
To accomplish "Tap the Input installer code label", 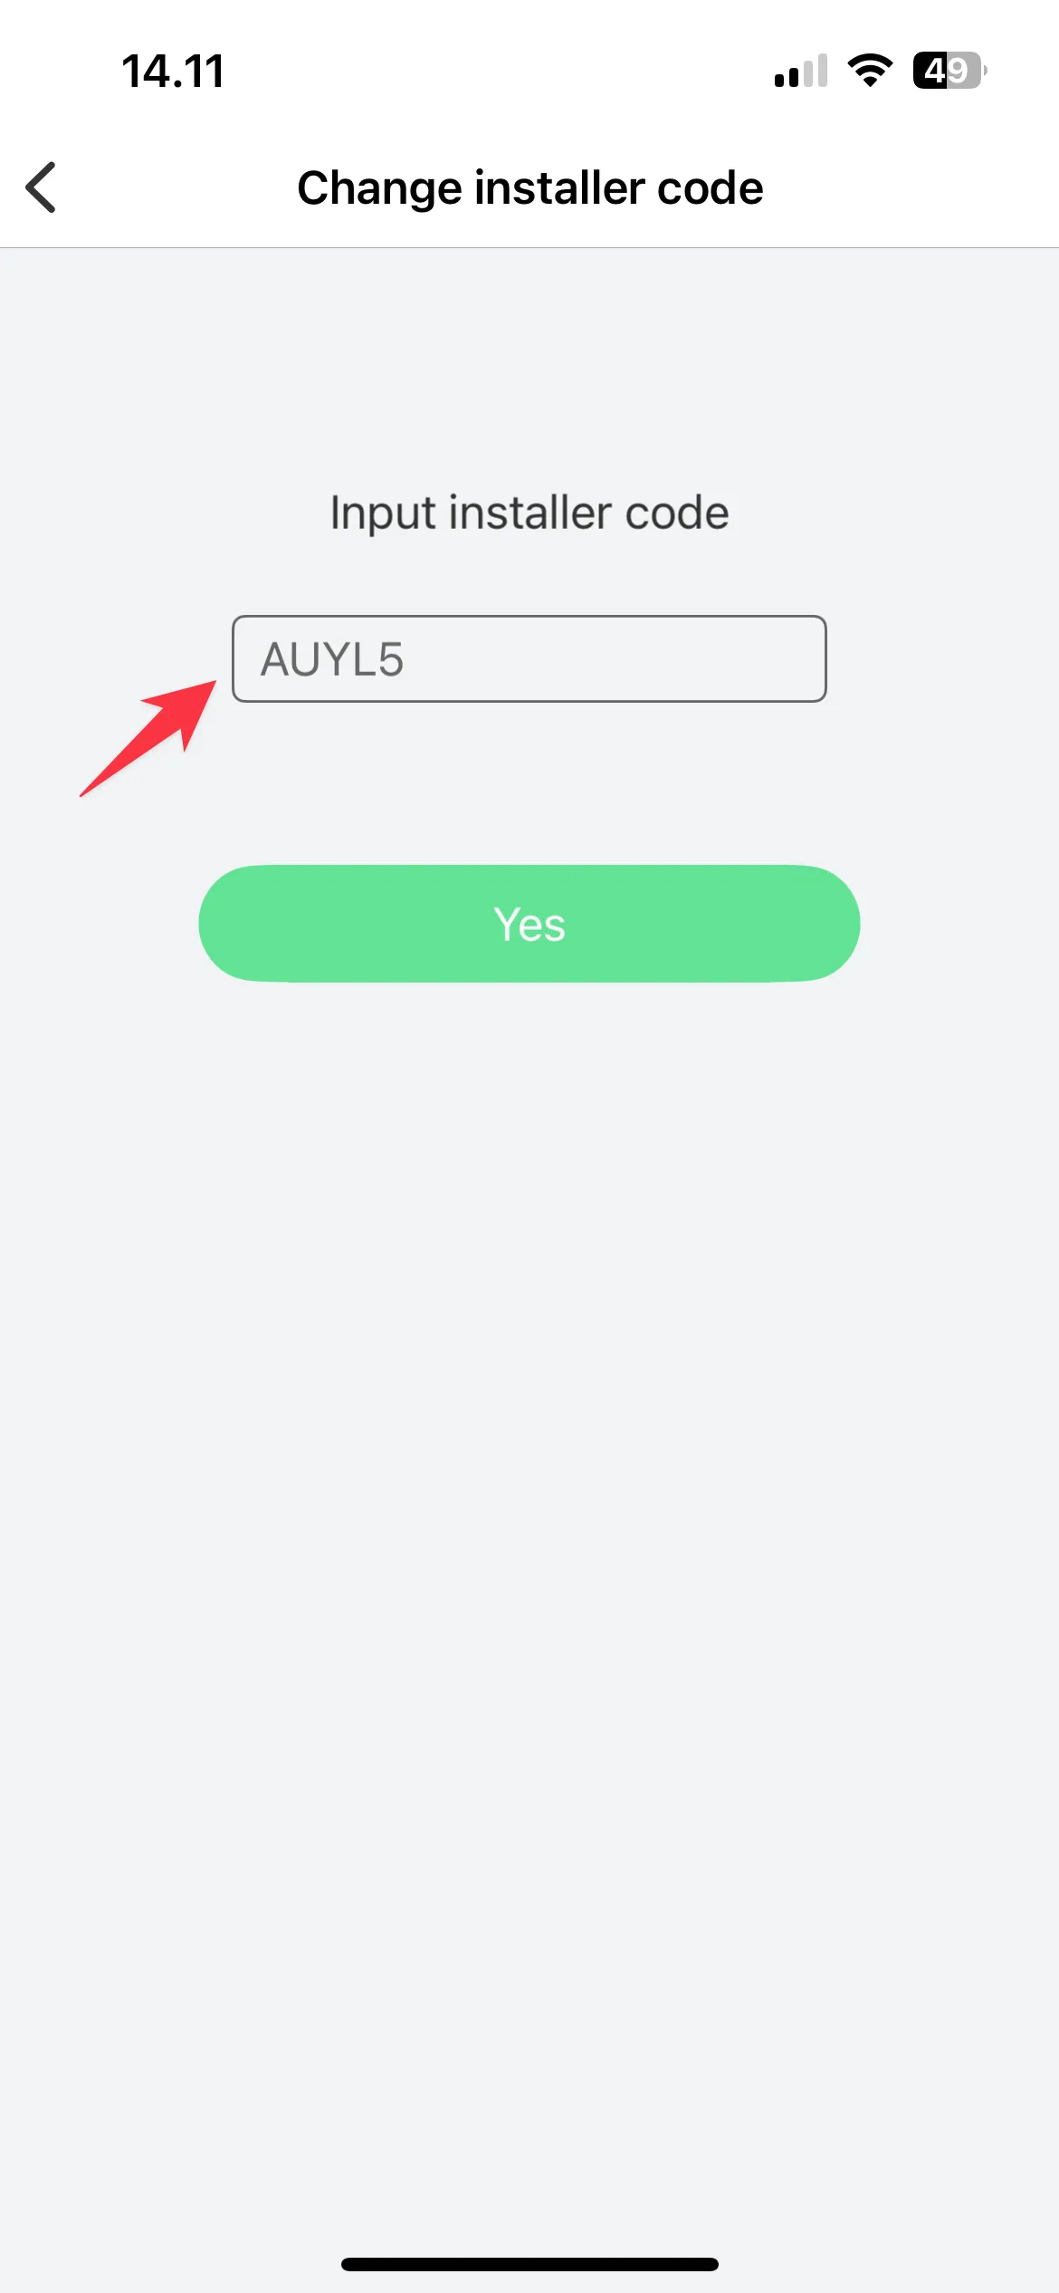I will point(529,513).
